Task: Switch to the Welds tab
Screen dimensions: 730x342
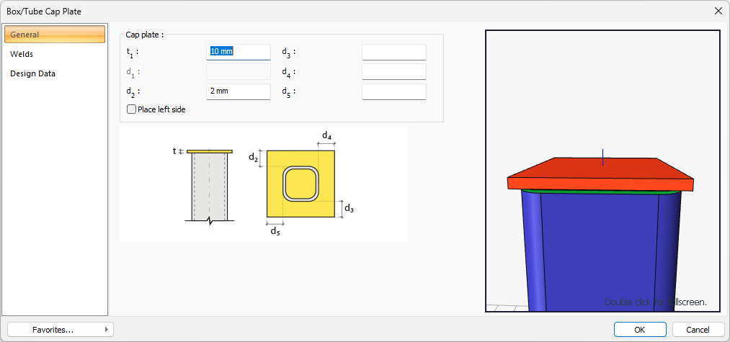Action: pyautogui.click(x=22, y=54)
